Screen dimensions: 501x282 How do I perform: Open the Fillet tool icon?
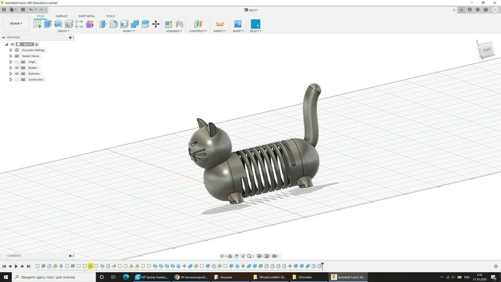tap(113, 24)
